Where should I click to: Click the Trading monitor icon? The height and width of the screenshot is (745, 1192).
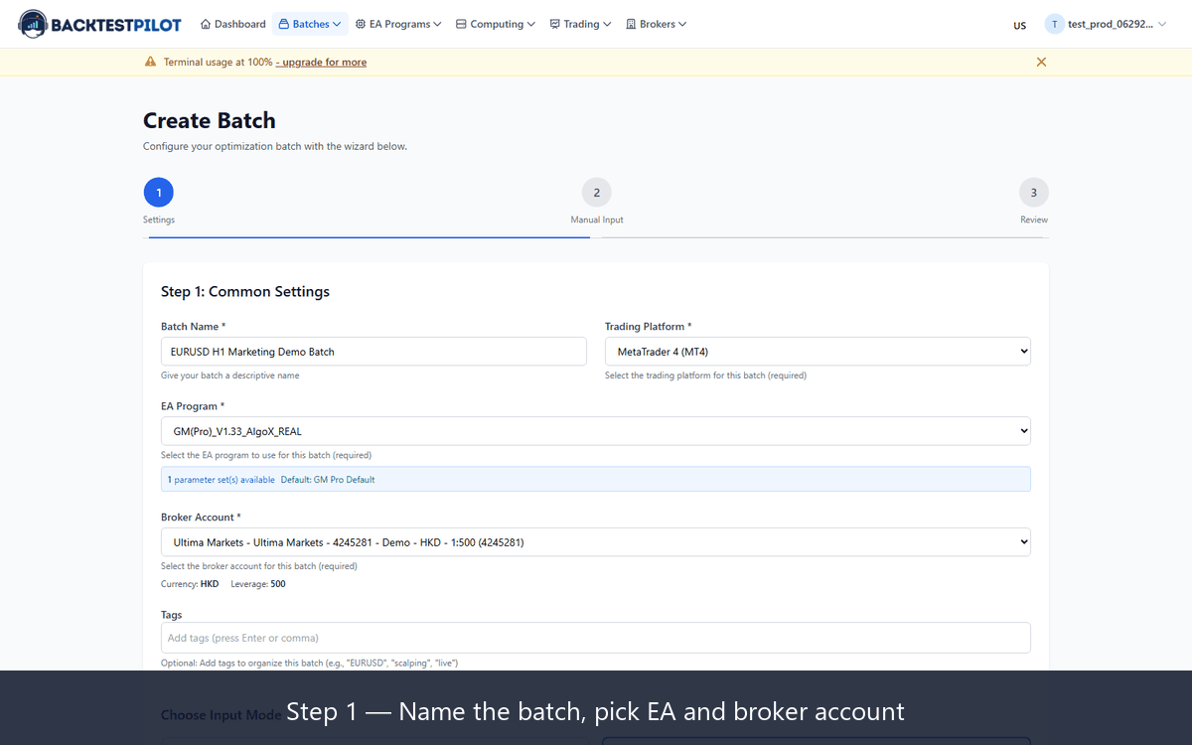554,24
